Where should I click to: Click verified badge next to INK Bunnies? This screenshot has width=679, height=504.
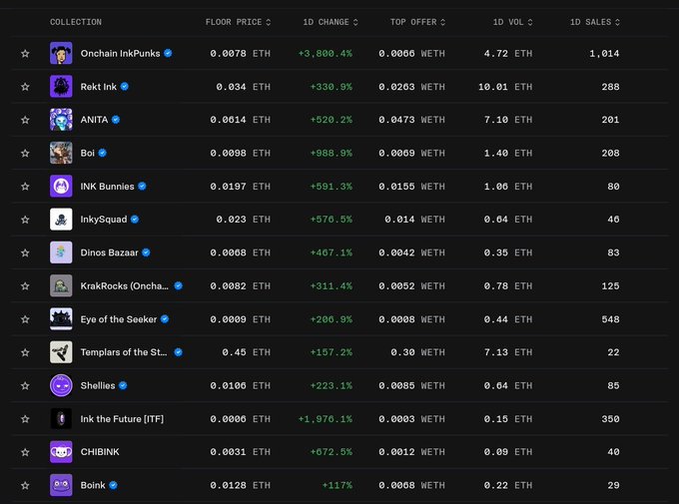tap(142, 187)
